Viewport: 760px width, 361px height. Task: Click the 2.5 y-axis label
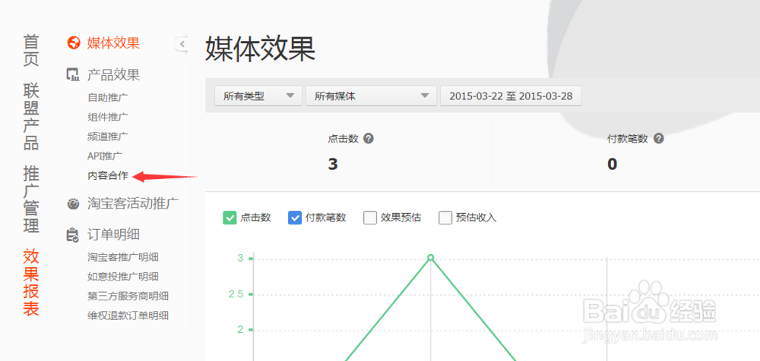coord(236,294)
